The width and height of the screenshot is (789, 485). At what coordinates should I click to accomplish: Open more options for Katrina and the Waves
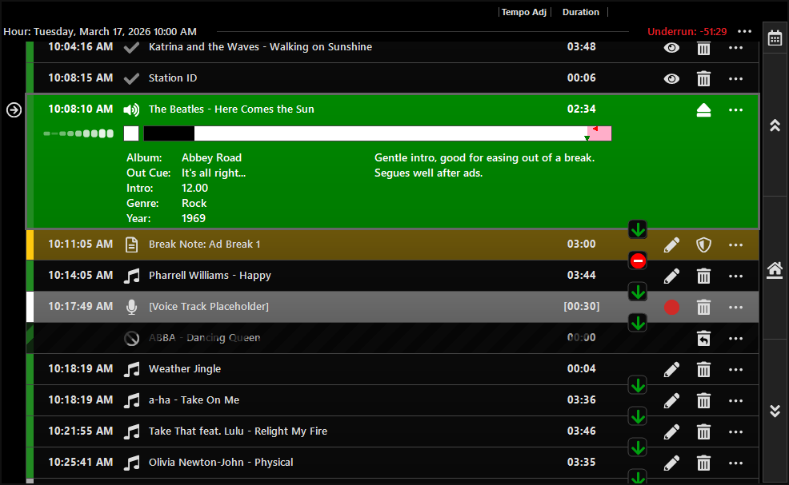(735, 48)
